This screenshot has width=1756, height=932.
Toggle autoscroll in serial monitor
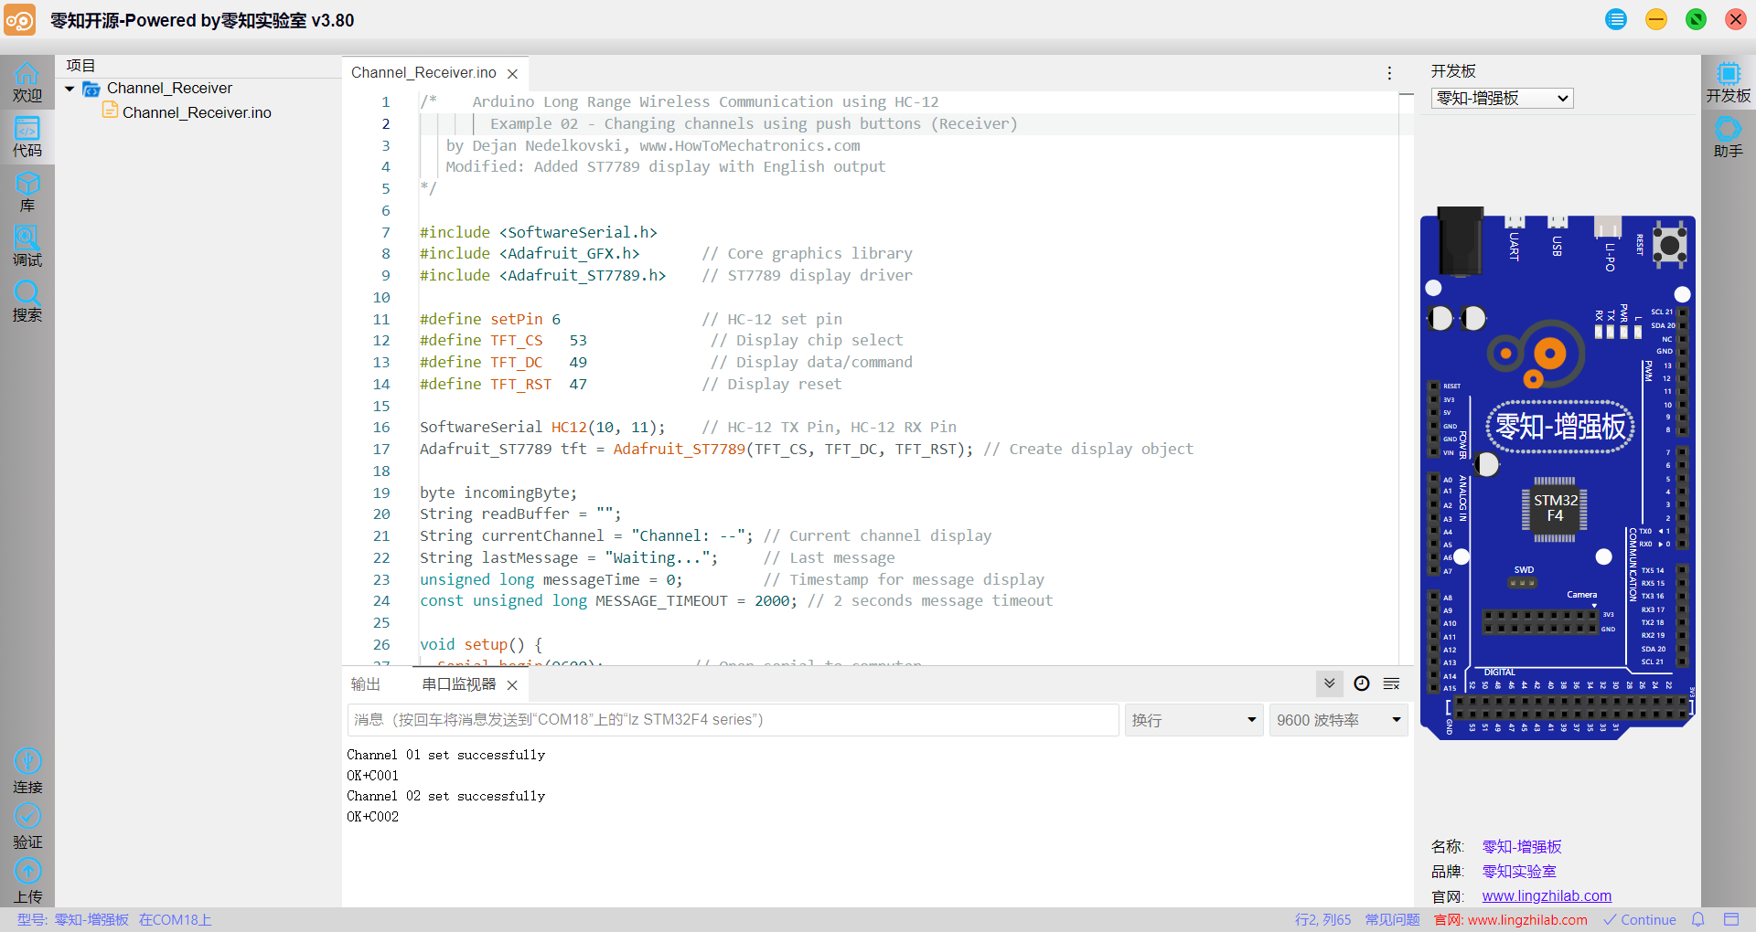(1330, 683)
